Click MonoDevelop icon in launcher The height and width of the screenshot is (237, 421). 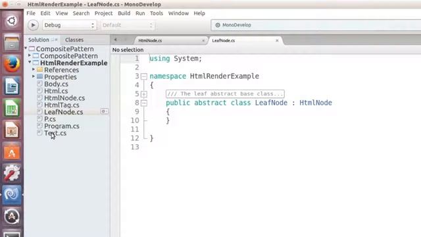coord(12,195)
